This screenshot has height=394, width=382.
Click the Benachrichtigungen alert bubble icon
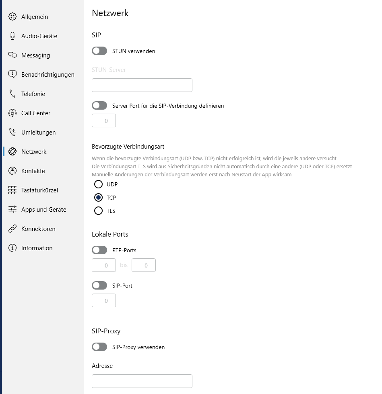tap(12, 74)
